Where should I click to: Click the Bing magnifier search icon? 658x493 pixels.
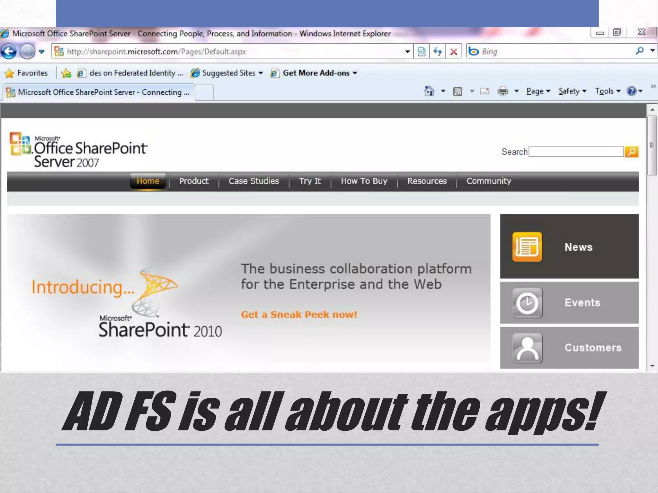point(639,51)
